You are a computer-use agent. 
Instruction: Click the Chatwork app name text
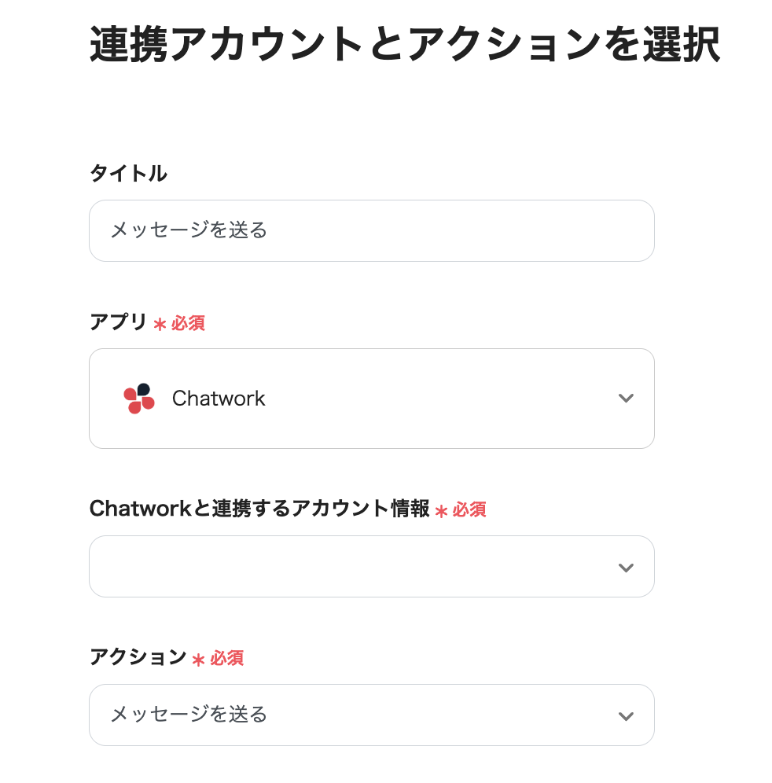coord(219,399)
